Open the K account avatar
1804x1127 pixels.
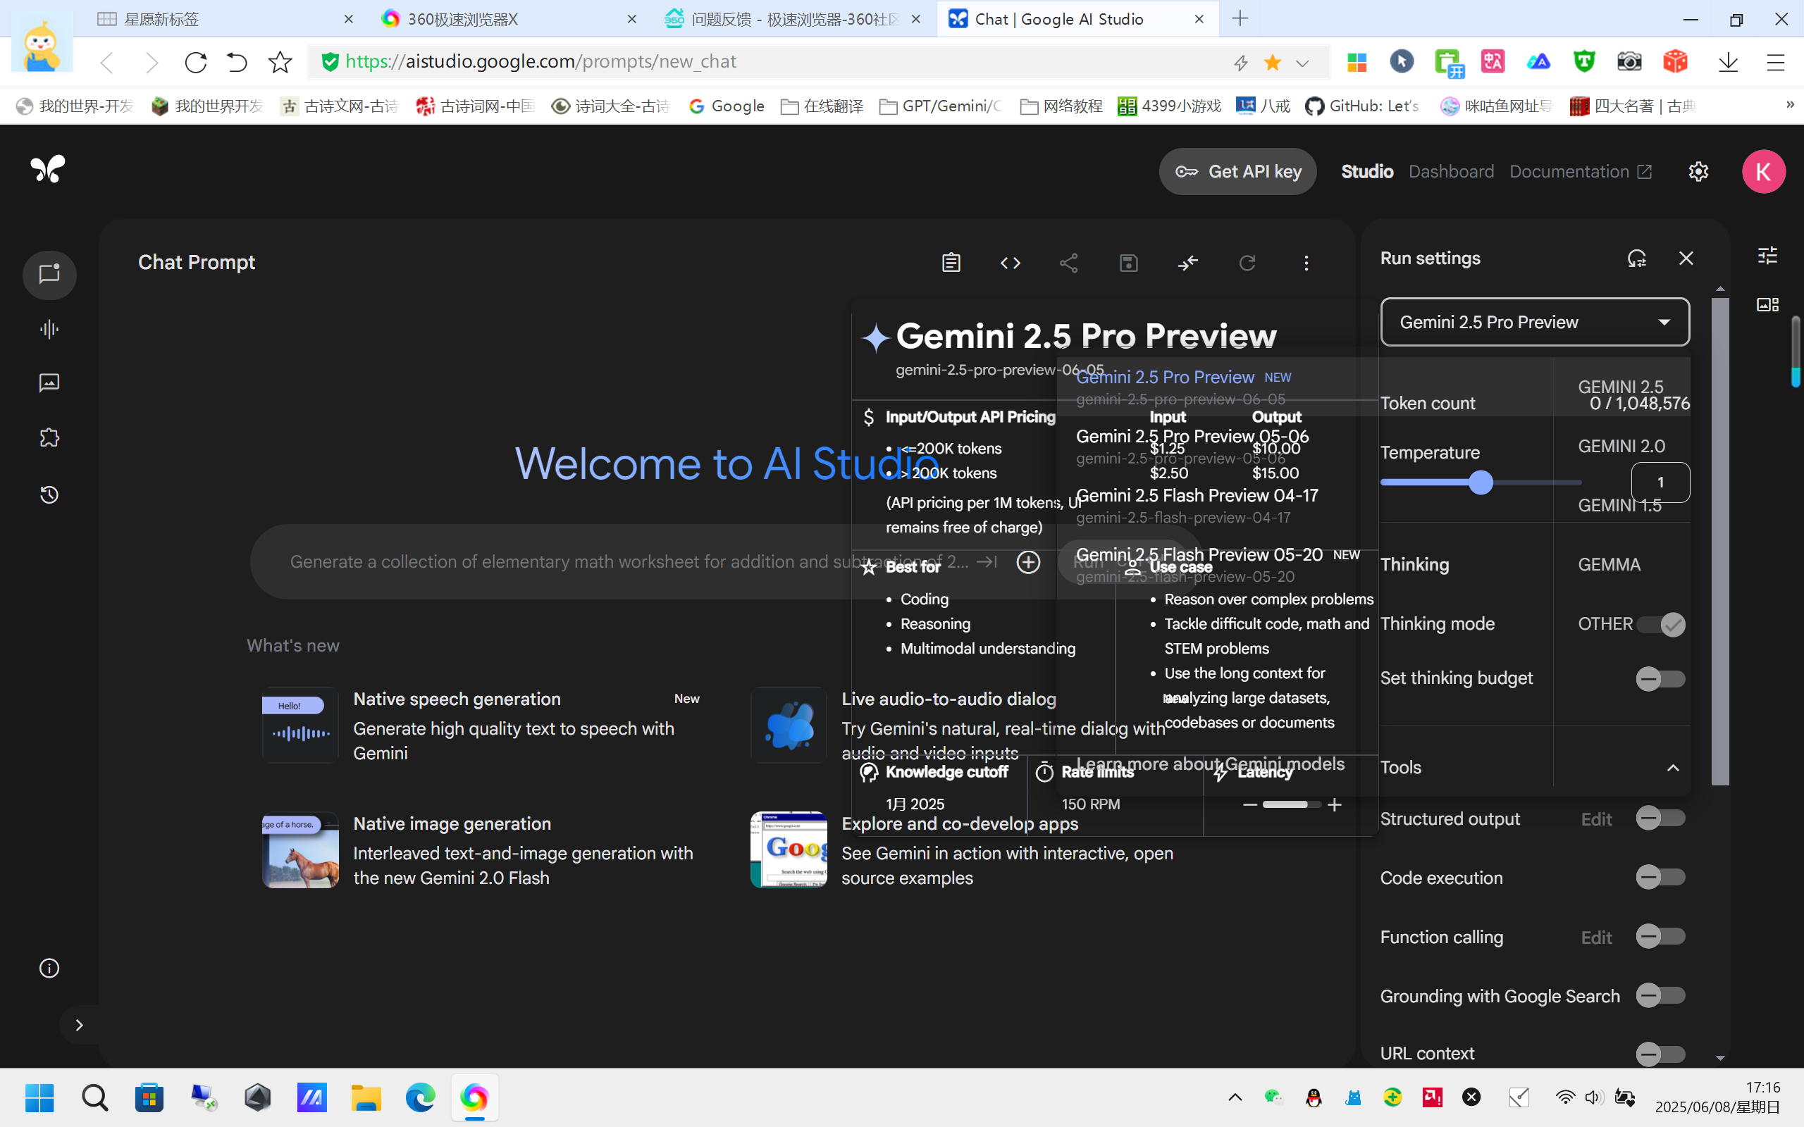pyautogui.click(x=1763, y=171)
